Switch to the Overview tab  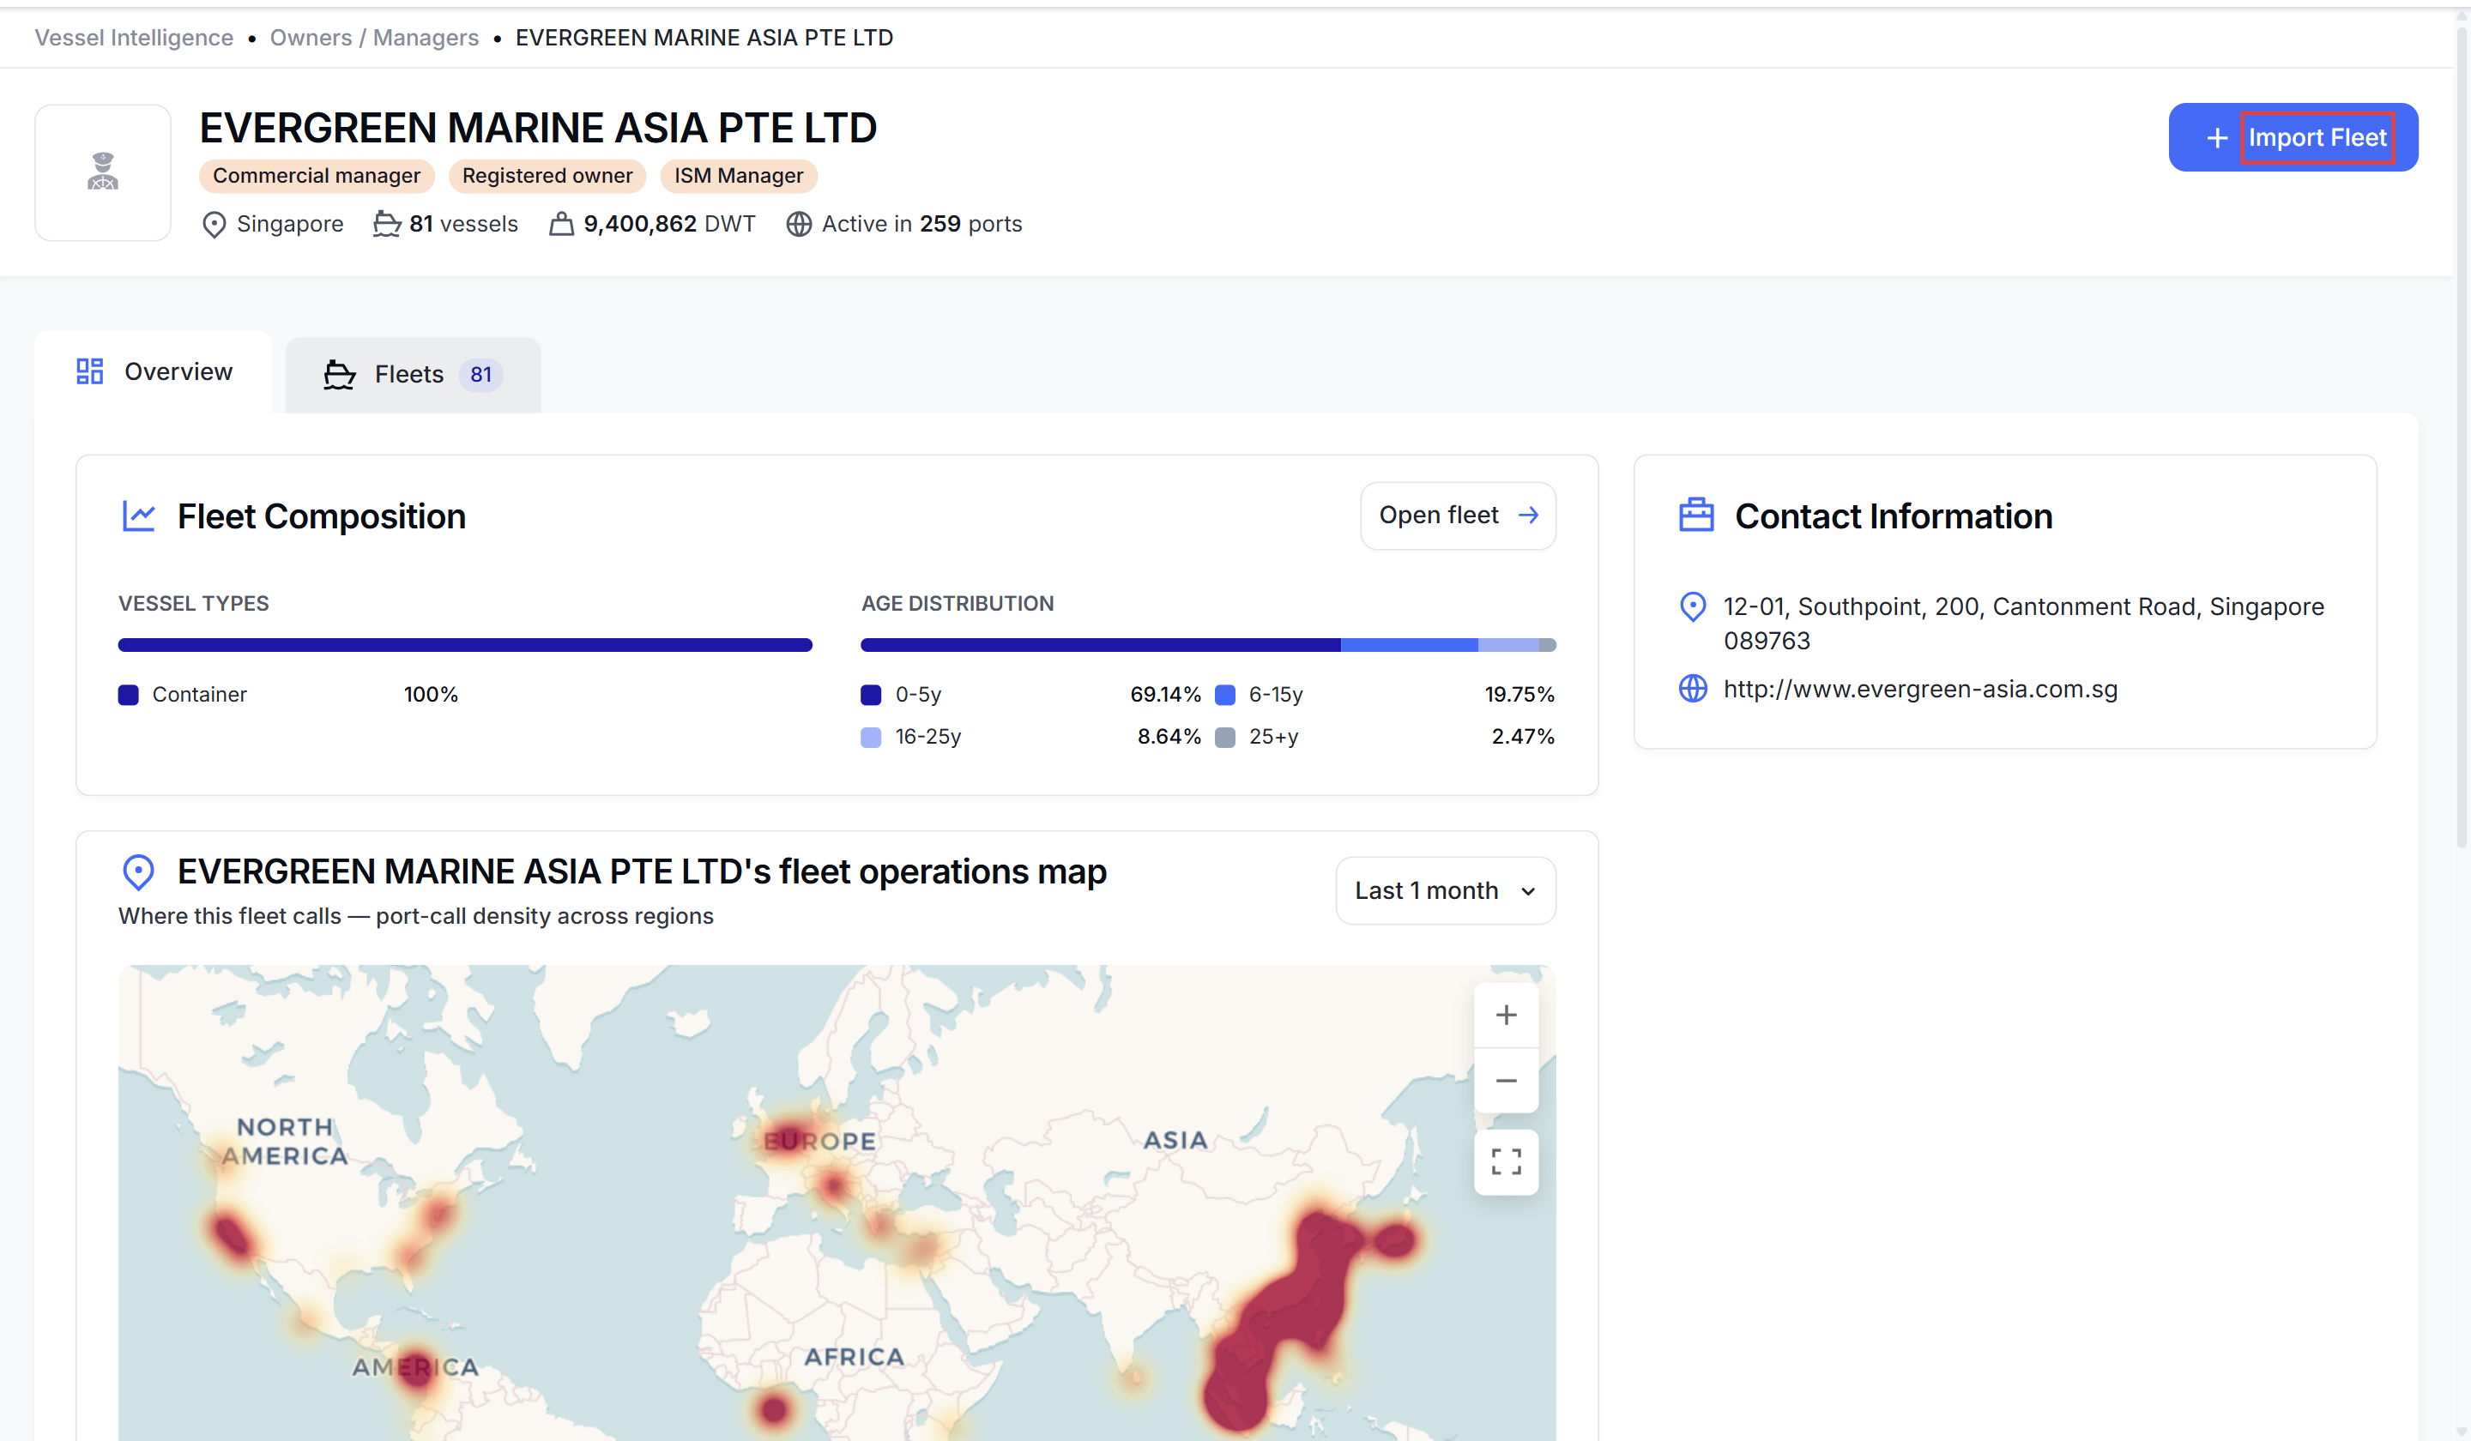tap(154, 371)
